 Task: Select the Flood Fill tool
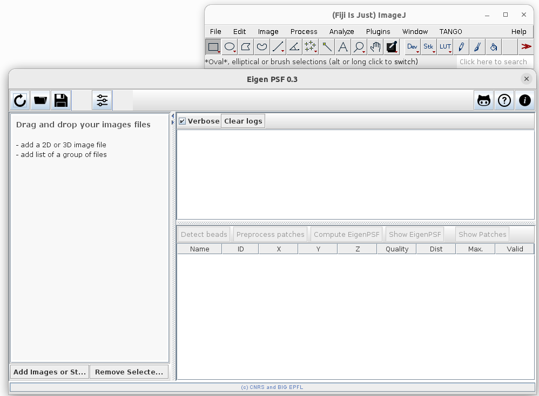[x=493, y=47]
